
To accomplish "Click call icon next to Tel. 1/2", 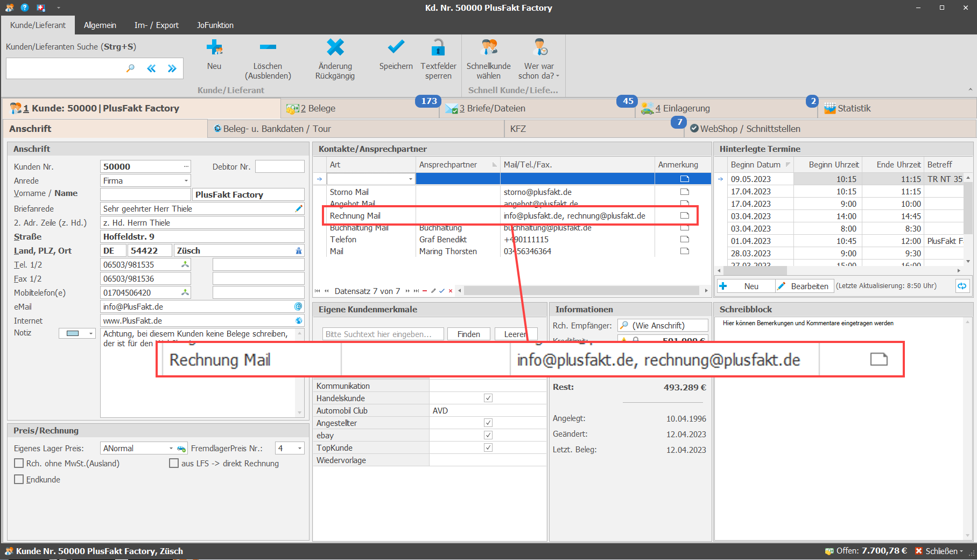I will pyautogui.click(x=185, y=264).
